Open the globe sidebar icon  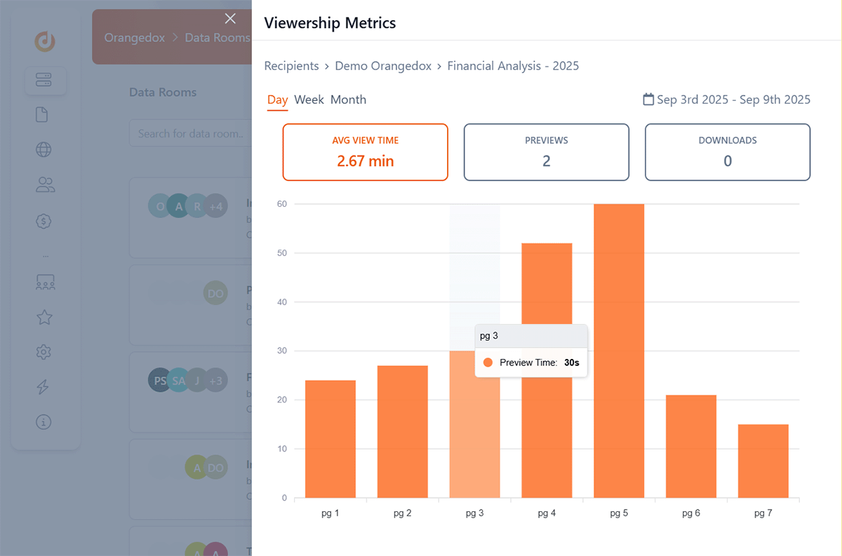[44, 149]
